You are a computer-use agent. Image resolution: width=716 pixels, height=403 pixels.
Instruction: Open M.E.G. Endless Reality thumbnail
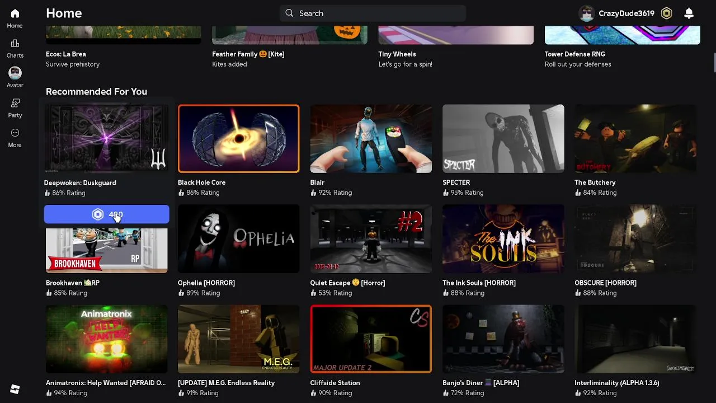click(x=239, y=339)
